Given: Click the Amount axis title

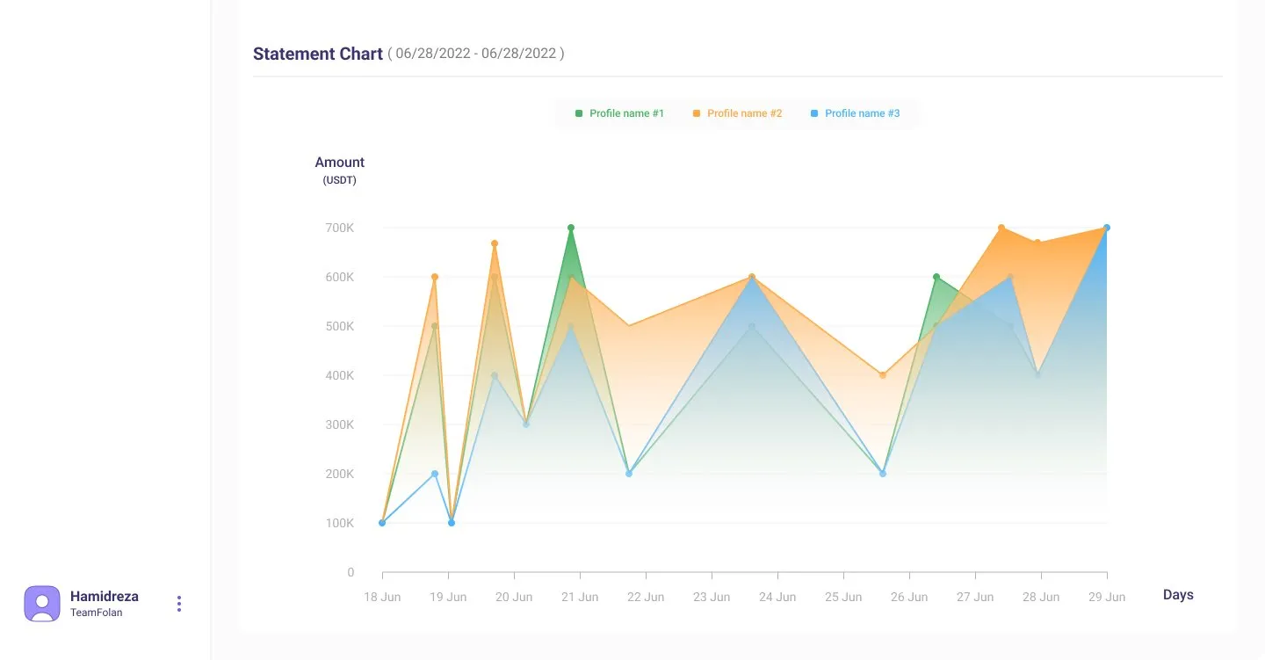Looking at the screenshot, I should point(340,163).
